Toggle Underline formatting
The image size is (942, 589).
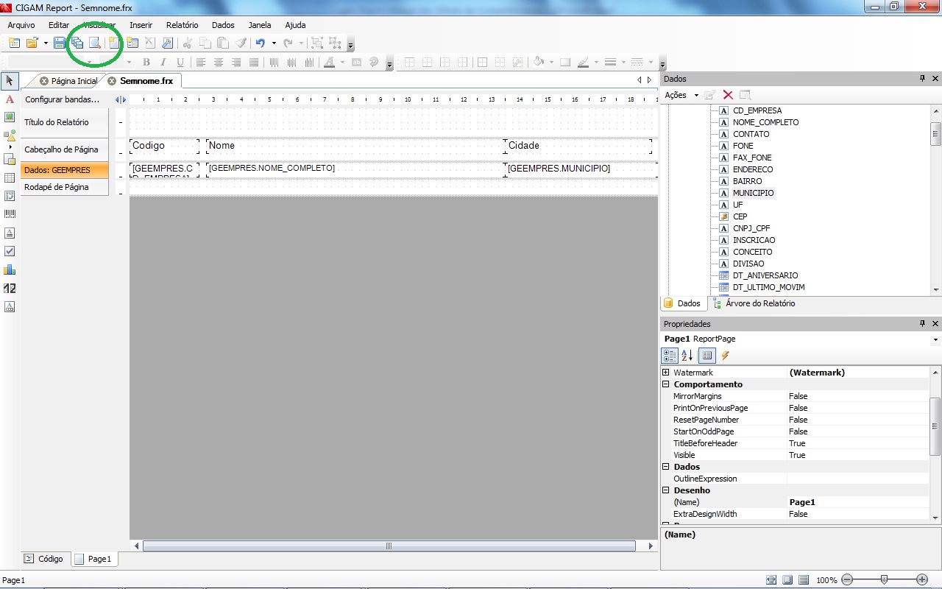(180, 63)
